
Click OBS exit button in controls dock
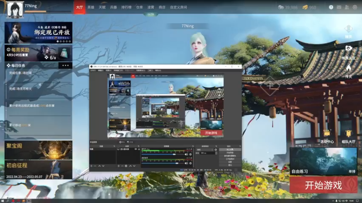click(x=230, y=165)
